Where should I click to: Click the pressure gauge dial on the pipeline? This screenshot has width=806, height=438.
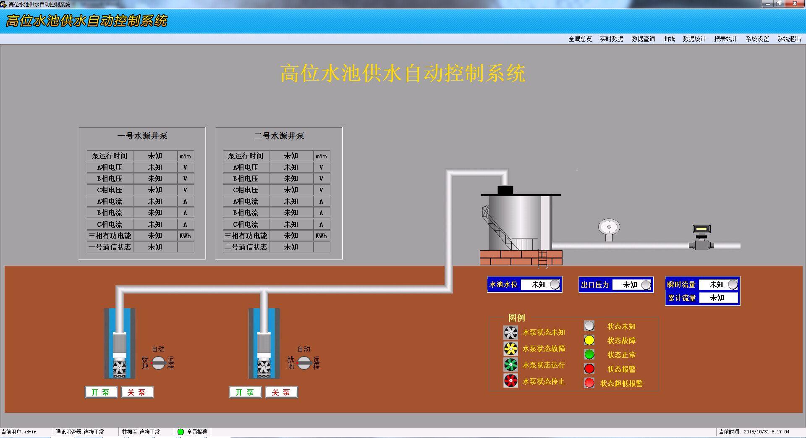tap(608, 227)
